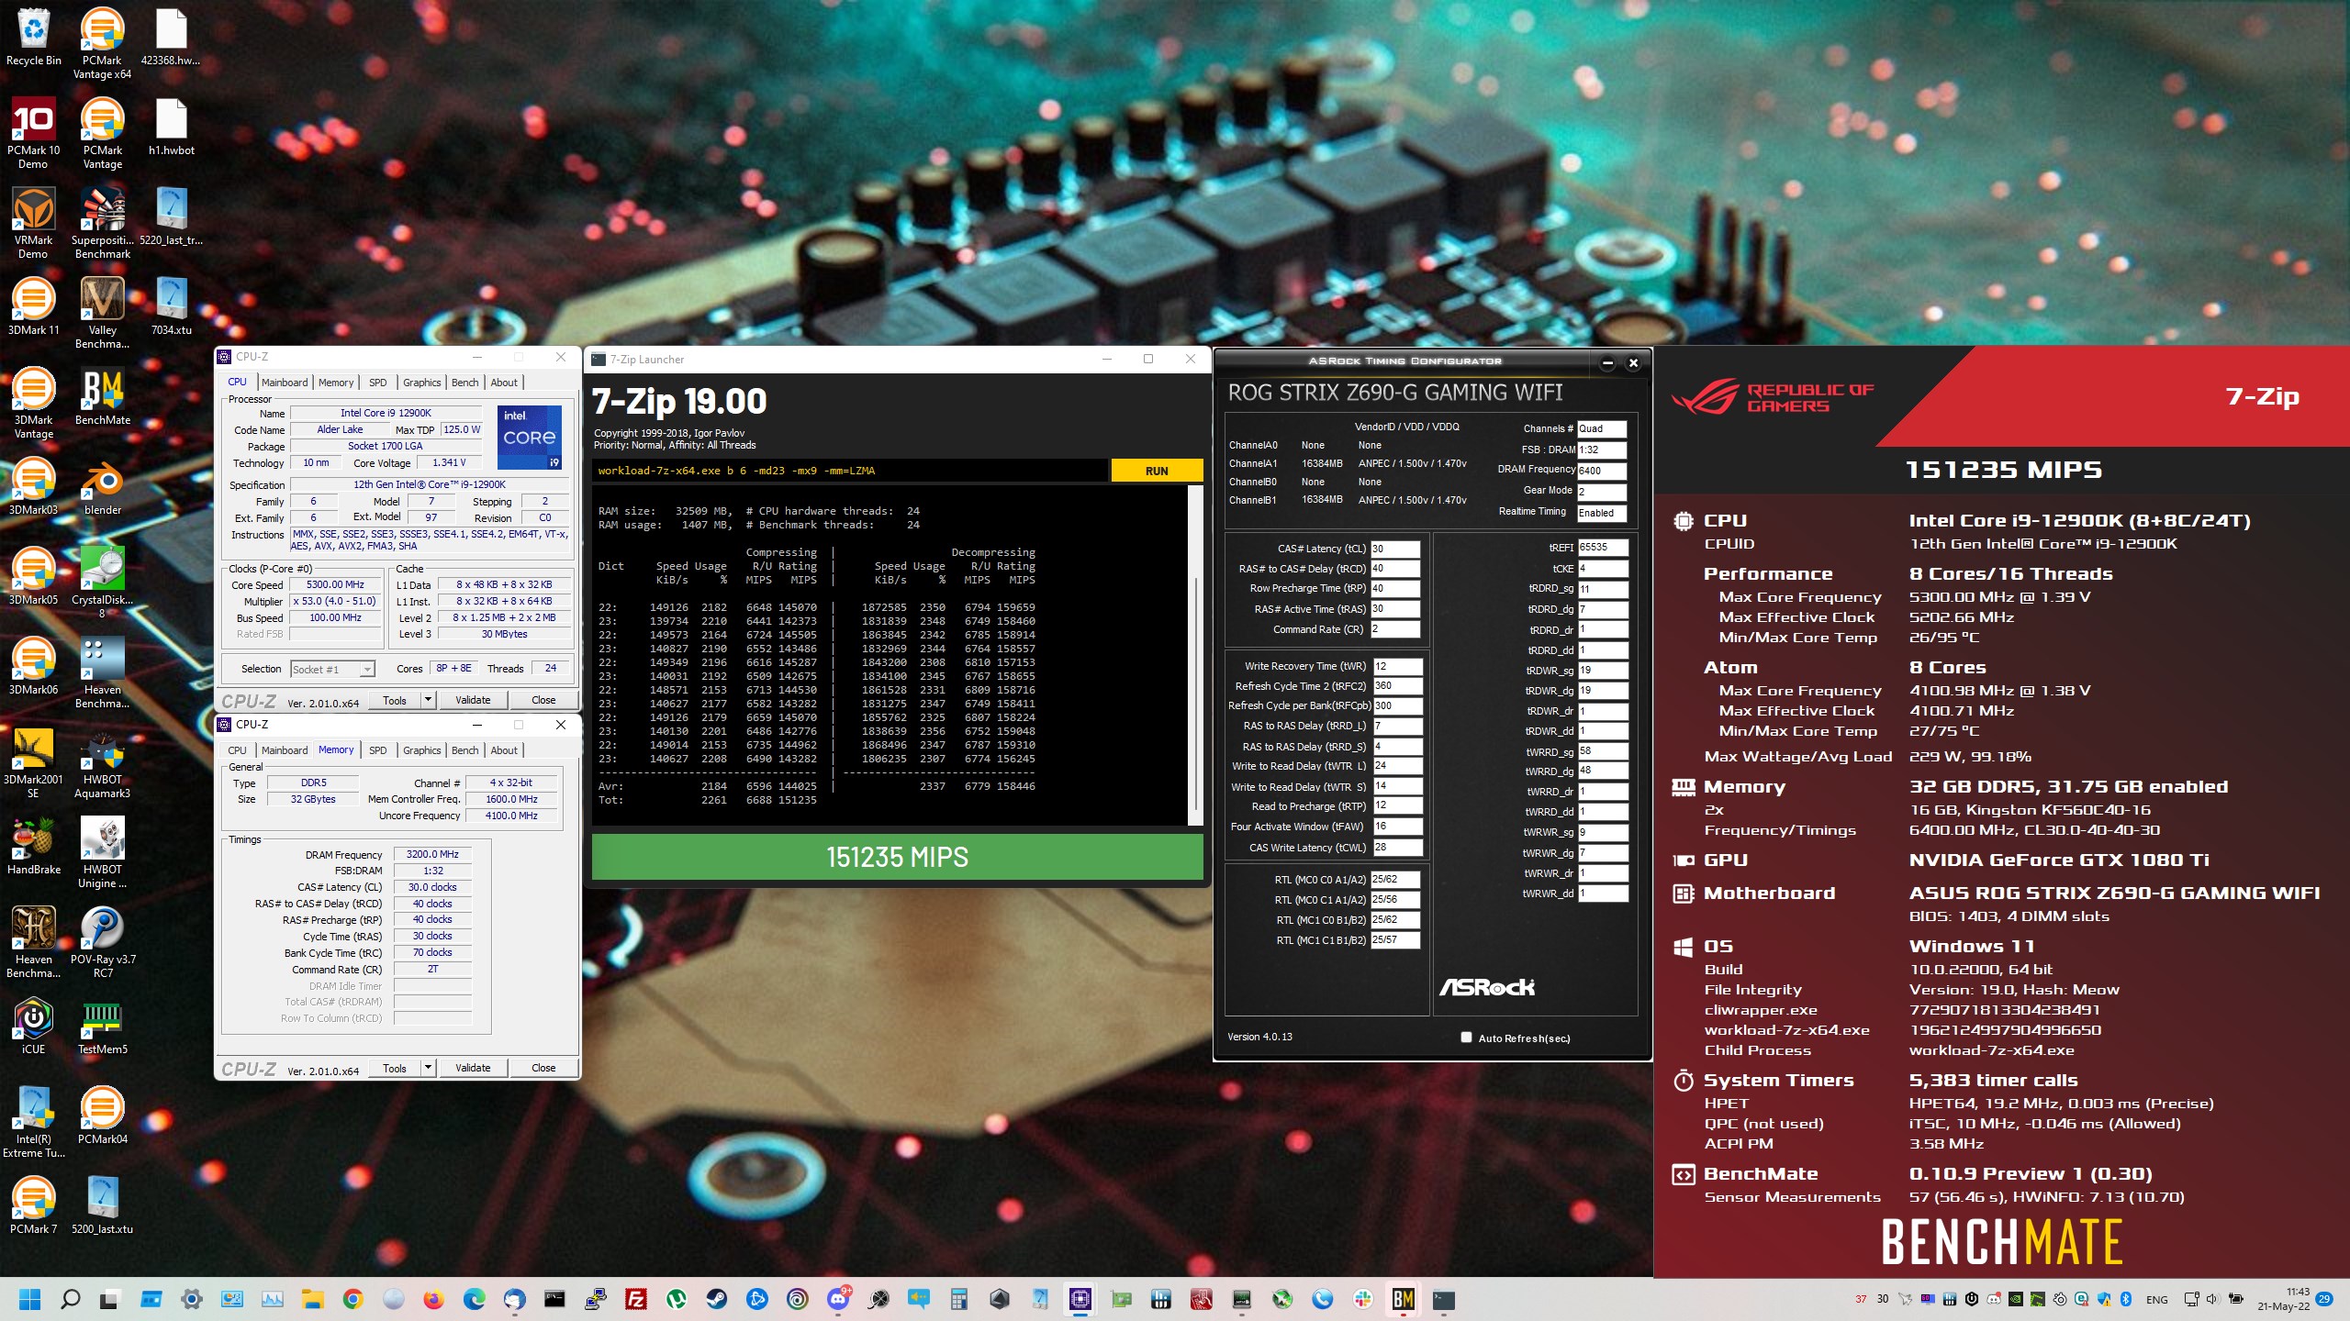
Task: Click Tools button in lower CPU-Z window
Action: tap(395, 1068)
